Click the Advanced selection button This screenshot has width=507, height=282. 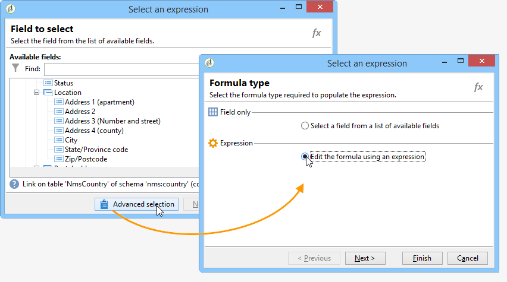(x=137, y=204)
